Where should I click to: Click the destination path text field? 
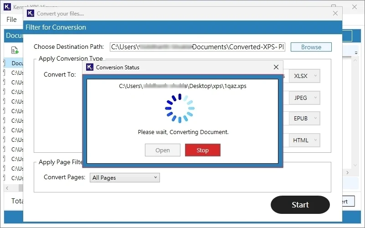197,47
